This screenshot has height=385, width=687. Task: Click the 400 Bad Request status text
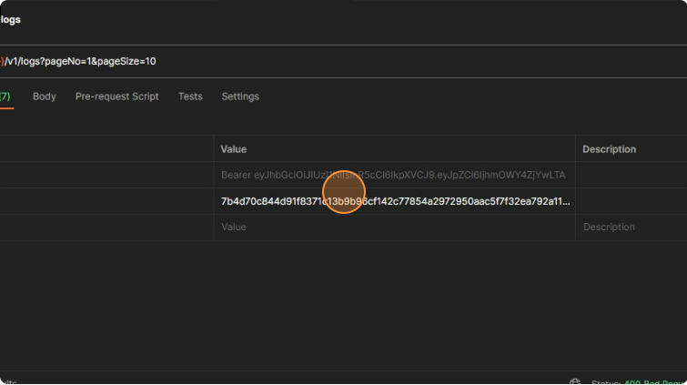click(x=655, y=381)
